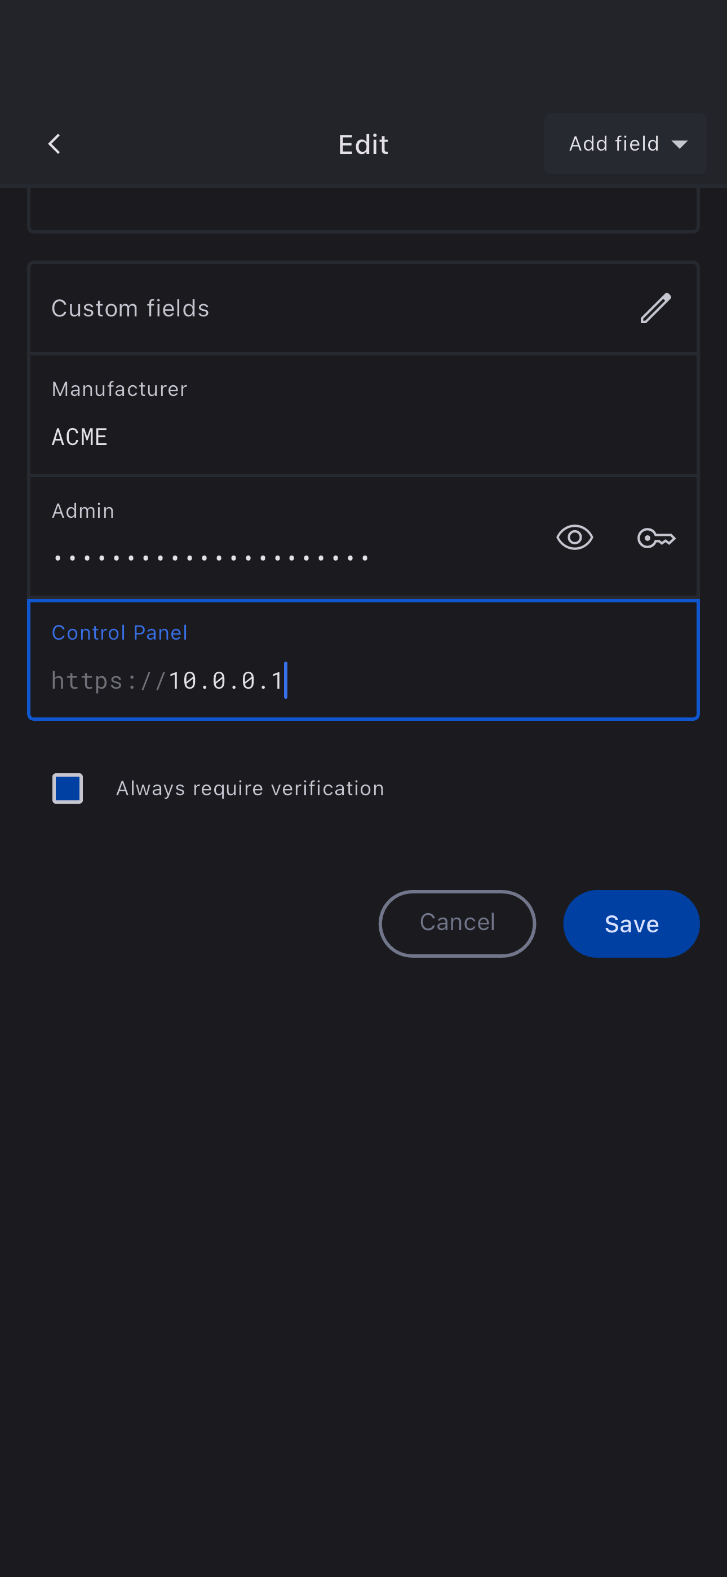Click the Always require verification label

click(x=250, y=788)
